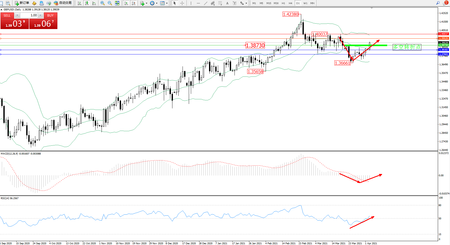Switch chart to candlestick display mode
The height and width of the screenshot is (245, 450).
[x=87, y=3]
